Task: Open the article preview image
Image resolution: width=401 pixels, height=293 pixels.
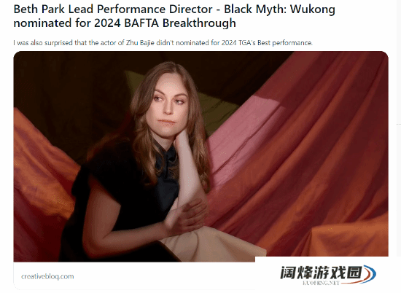Action: point(200,157)
